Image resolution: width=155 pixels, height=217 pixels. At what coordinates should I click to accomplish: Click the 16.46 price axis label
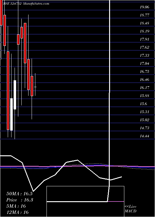(145, 80)
